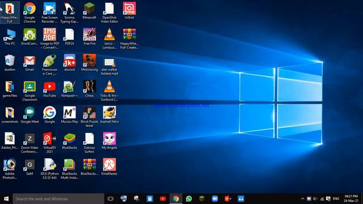Viewport: 363px width, 204px height.
Task: Select the IDLE Python 3.8 32-bit shortcut
Action: [49, 169]
